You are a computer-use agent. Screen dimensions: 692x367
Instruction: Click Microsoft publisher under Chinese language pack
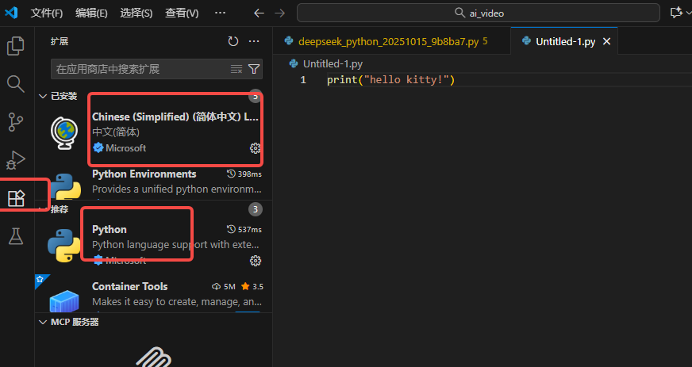[125, 148]
